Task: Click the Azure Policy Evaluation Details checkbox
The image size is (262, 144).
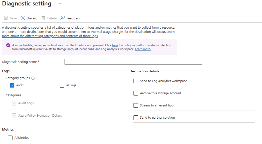Action: coord(14,115)
